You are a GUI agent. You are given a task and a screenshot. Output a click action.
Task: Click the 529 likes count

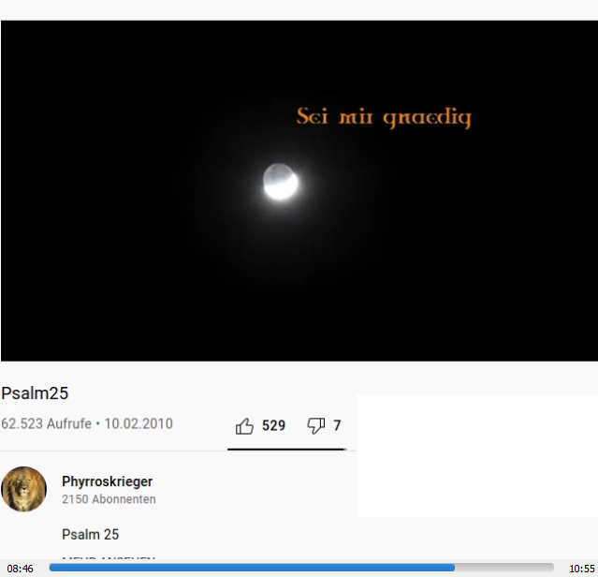point(273,425)
